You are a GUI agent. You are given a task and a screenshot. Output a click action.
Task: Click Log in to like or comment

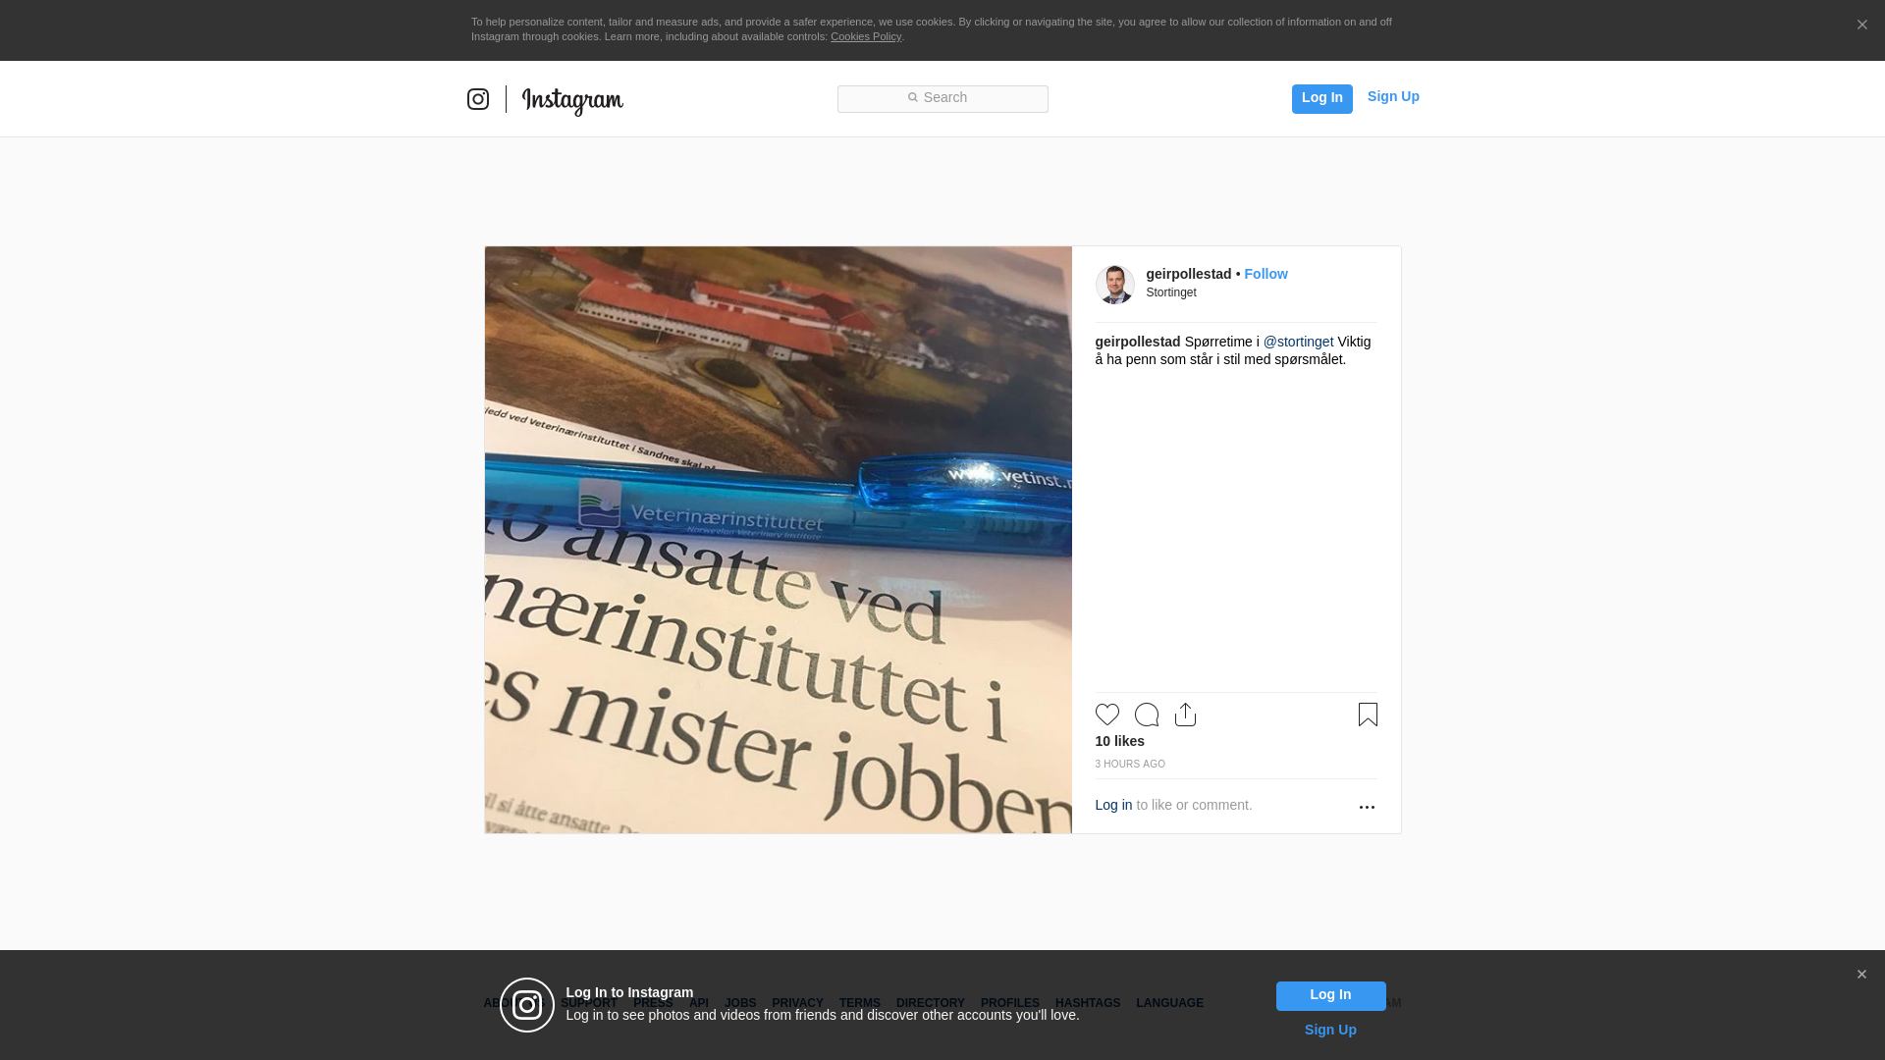pos(1113,805)
